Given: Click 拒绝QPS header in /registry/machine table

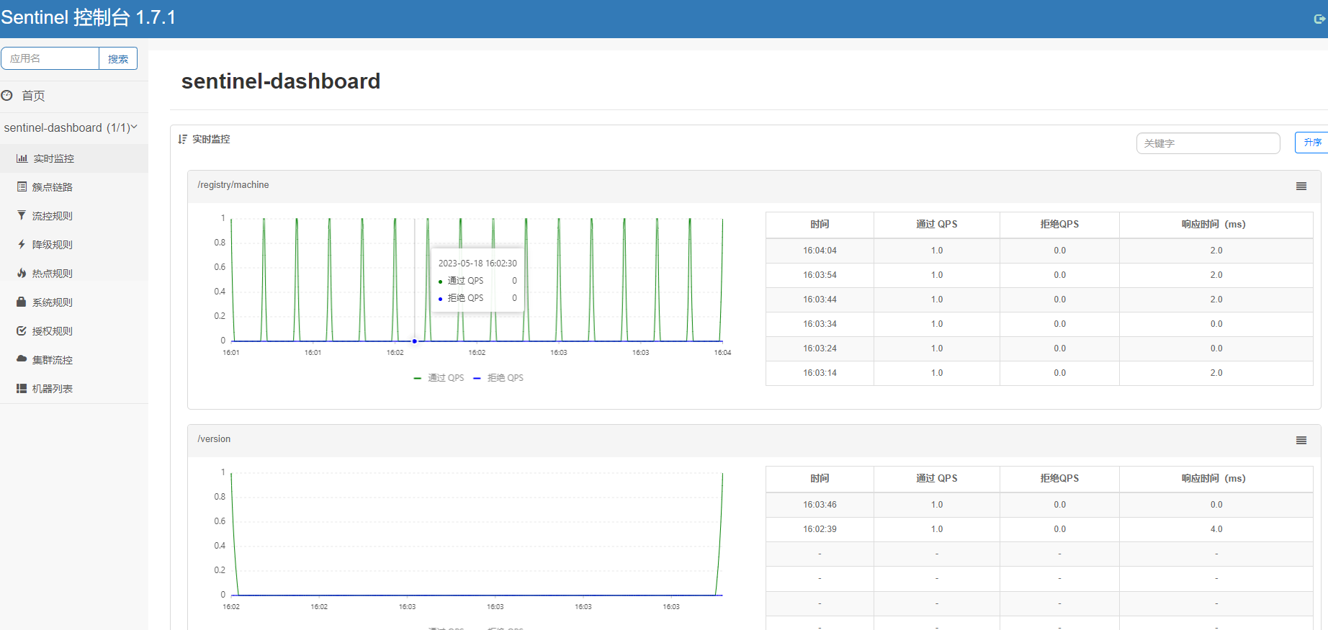Looking at the screenshot, I should tap(1059, 225).
